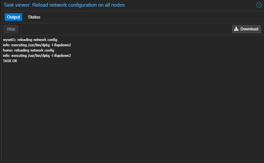Download the task log via the Download label
The image size is (264, 163).
[x=249, y=29]
